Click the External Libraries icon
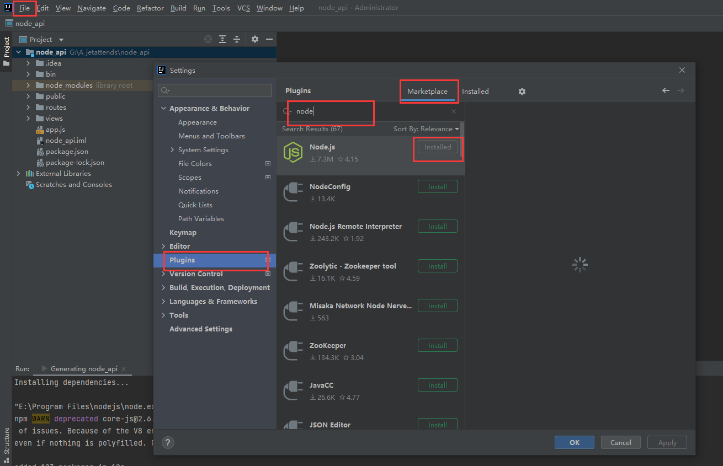The height and width of the screenshot is (466, 723). [30, 174]
